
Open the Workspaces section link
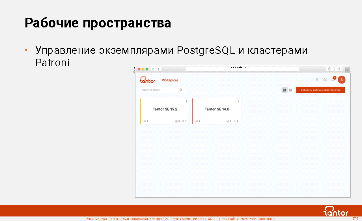tap(170, 80)
